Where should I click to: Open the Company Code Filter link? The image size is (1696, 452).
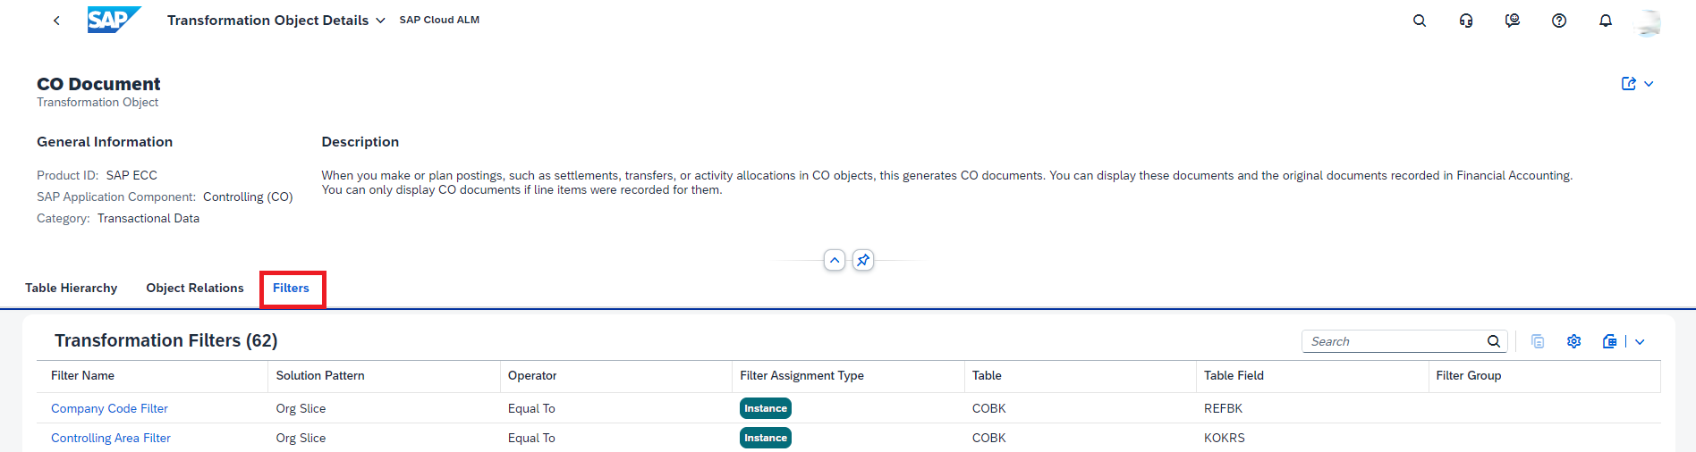(x=109, y=408)
